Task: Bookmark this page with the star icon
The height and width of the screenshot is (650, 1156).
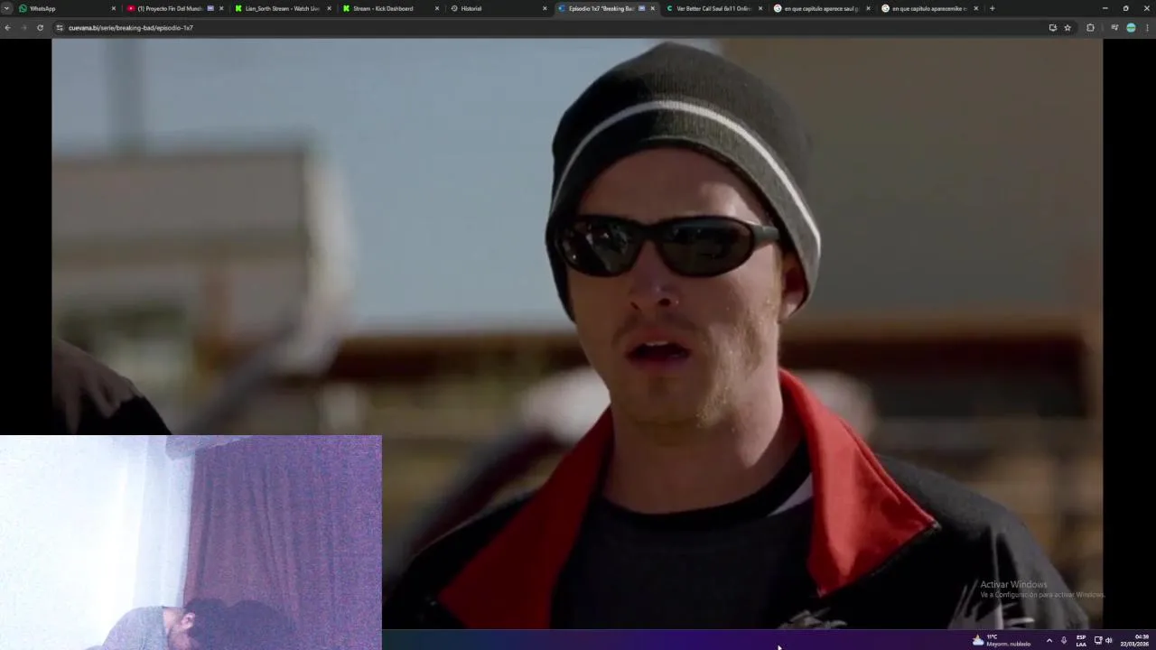Action: 1067,28
